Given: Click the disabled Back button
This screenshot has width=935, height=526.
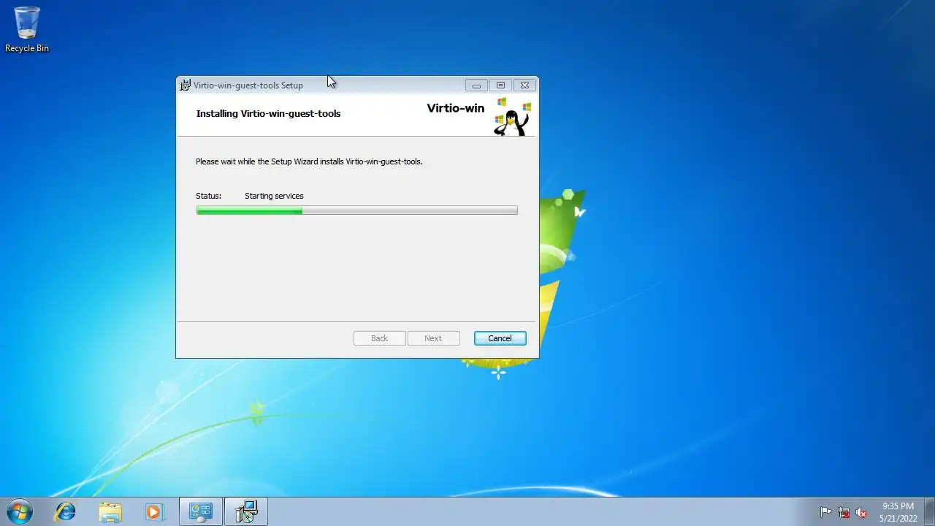Looking at the screenshot, I should tap(379, 338).
